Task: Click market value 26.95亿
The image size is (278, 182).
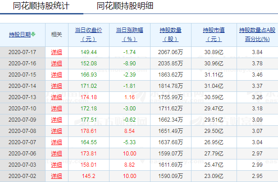Action: pos(214,142)
